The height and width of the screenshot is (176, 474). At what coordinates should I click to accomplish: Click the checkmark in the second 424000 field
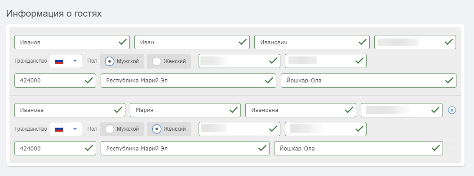[89, 148]
